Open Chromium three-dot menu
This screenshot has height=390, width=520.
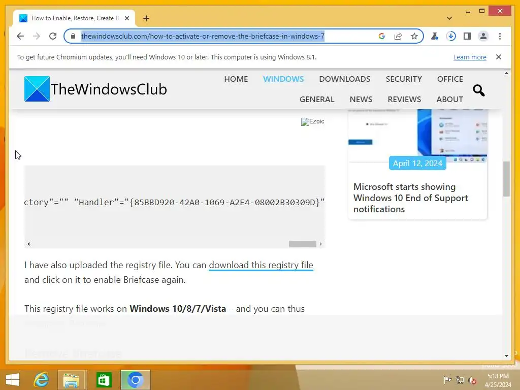[x=500, y=36]
